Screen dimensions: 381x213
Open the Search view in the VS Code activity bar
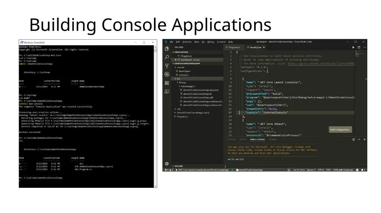coord(167,57)
